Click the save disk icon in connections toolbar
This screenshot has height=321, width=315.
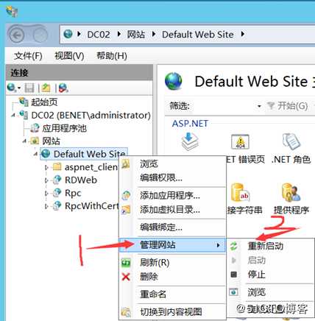click(29, 88)
